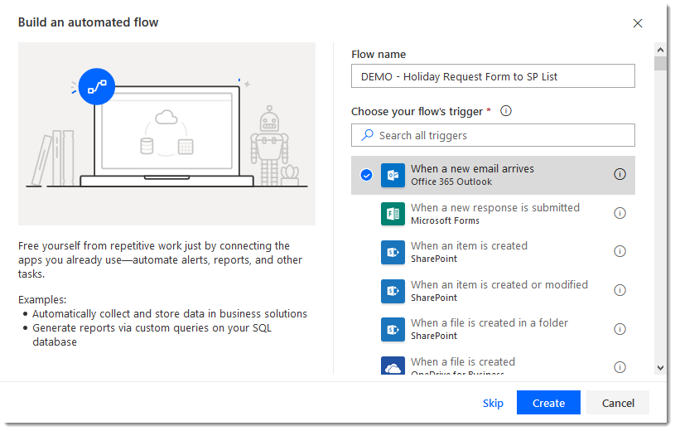
Task: Click SharePoint icon for item created or modified
Action: (x=393, y=291)
